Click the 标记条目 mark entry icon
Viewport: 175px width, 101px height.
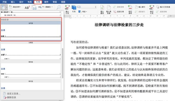(x=130, y=10)
